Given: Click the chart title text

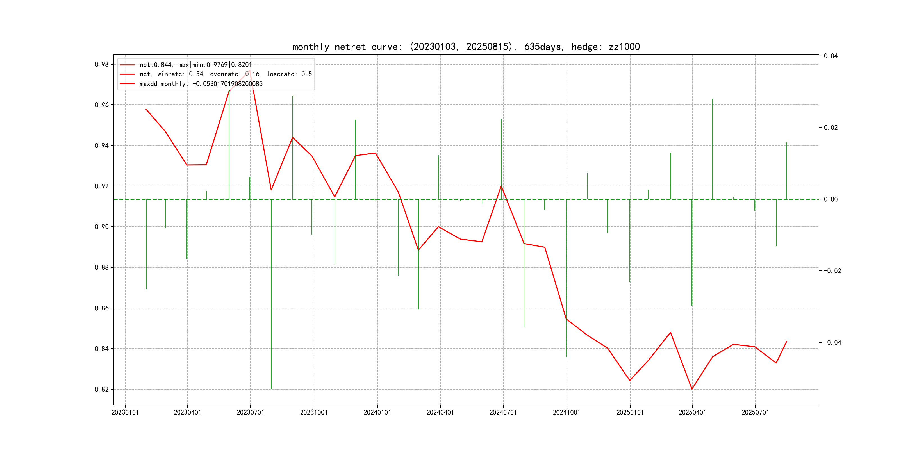Looking at the screenshot, I should [x=466, y=47].
